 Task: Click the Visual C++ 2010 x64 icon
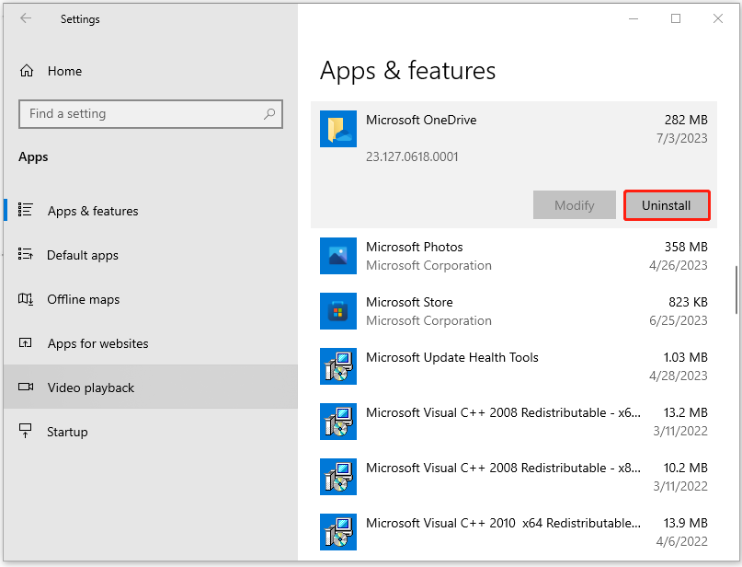point(337,532)
